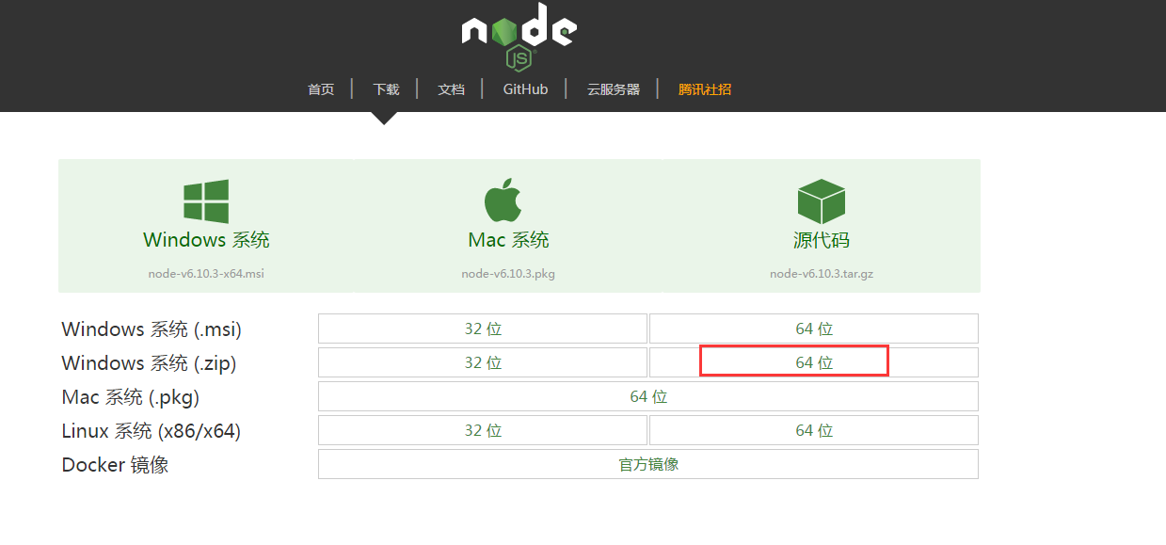Download Windows .msi 32 位

tap(483, 329)
